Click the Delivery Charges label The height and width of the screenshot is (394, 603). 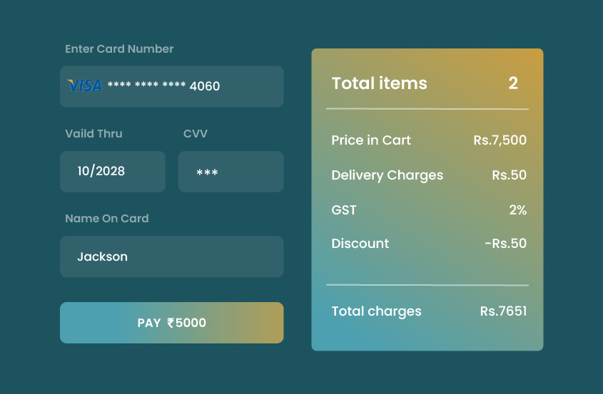(x=387, y=175)
